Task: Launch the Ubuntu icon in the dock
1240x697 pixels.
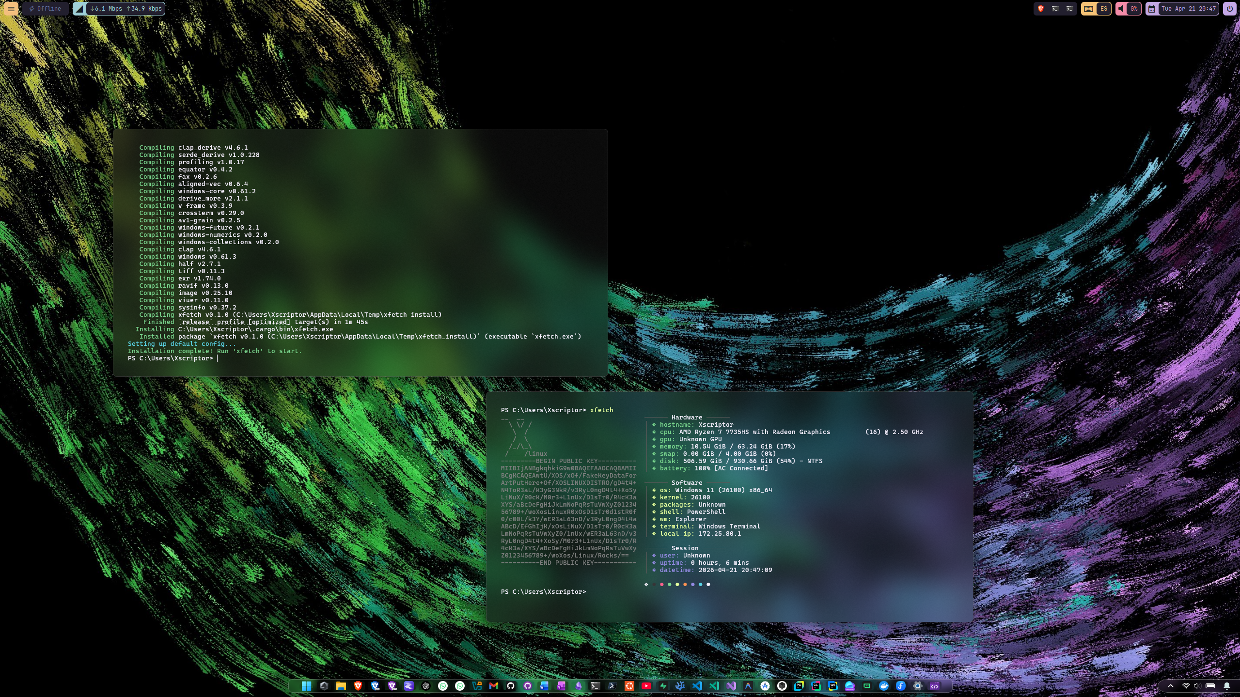Action: [x=629, y=686]
